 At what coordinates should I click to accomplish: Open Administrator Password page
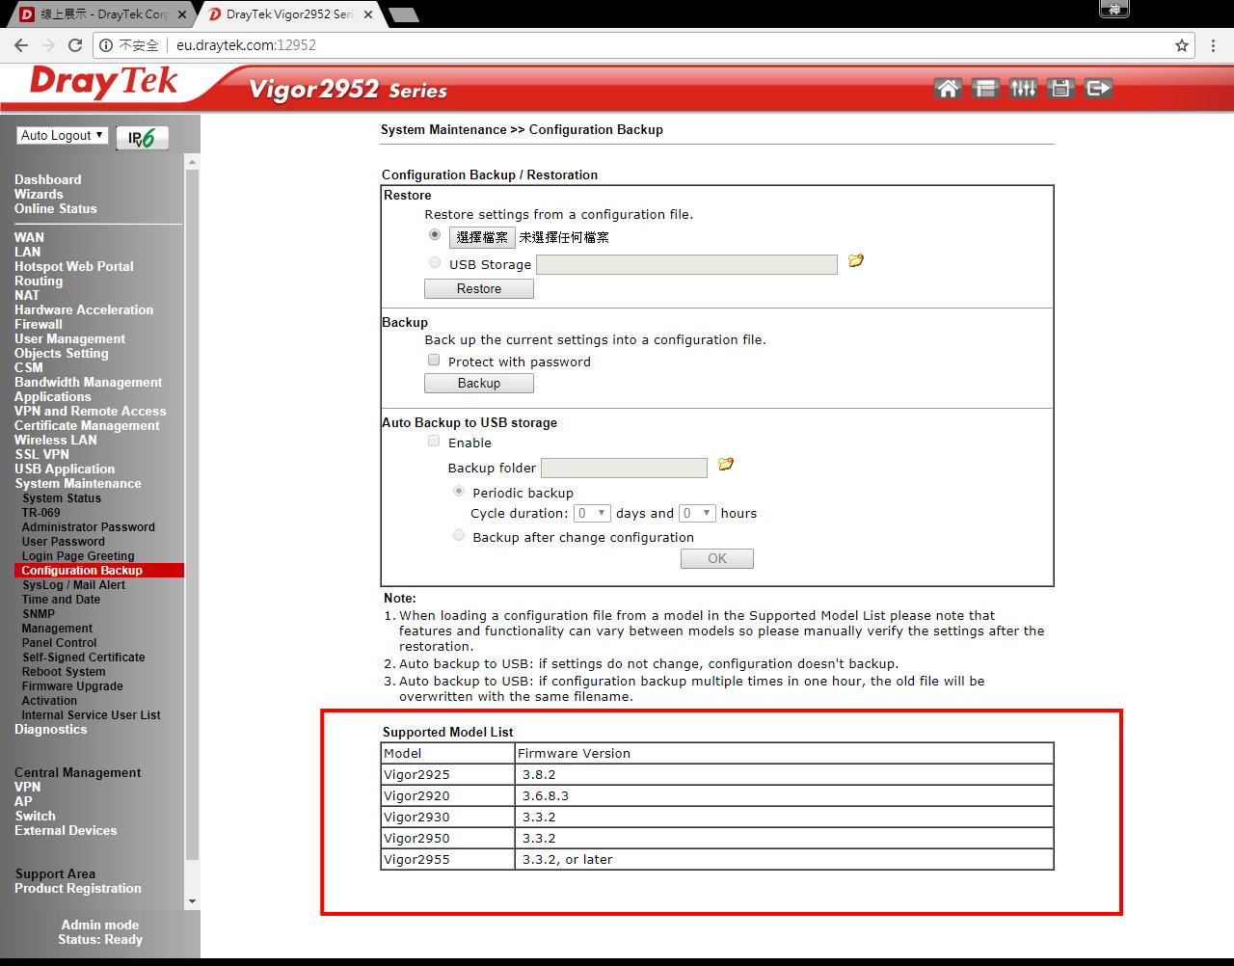point(89,526)
